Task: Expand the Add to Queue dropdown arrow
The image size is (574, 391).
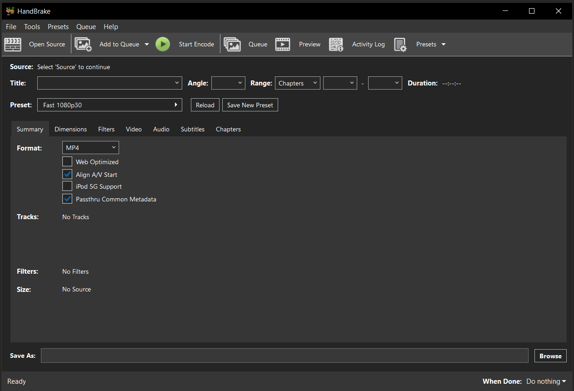Action: pos(146,44)
